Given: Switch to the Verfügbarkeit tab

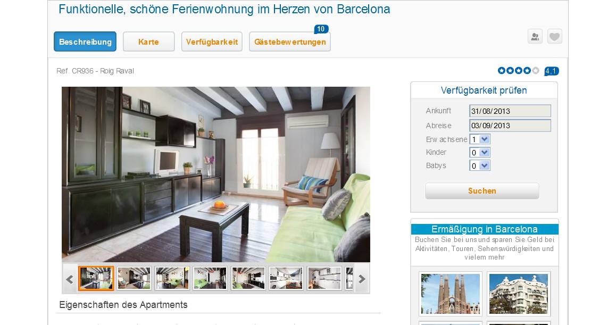Looking at the screenshot, I should (212, 41).
